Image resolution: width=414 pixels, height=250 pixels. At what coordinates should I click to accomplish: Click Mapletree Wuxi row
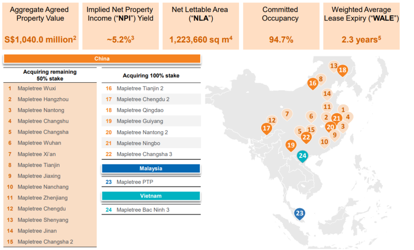[50, 88]
